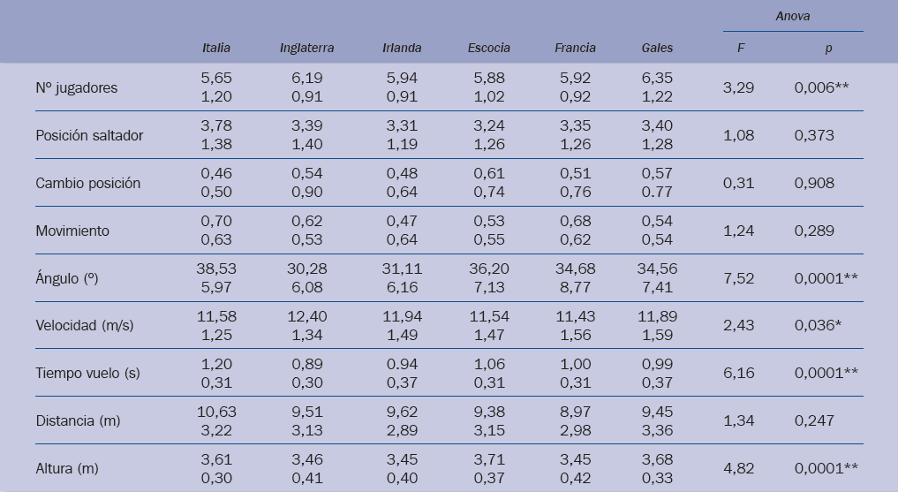Select the Gales column heading
This screenshot has height=492, width=898.
(657, 48)
